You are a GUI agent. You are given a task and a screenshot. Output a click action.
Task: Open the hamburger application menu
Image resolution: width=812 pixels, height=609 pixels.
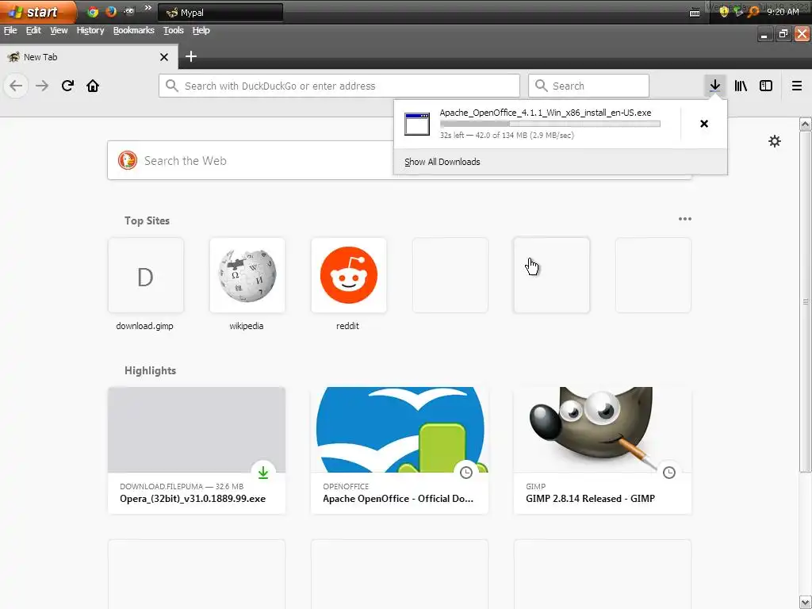tap(796, 86)
